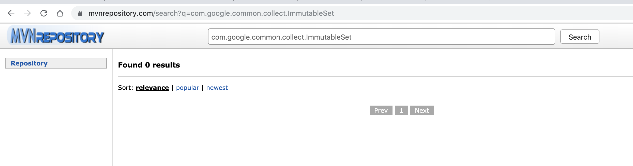Click the "Sort:" label text

(126, 88)
